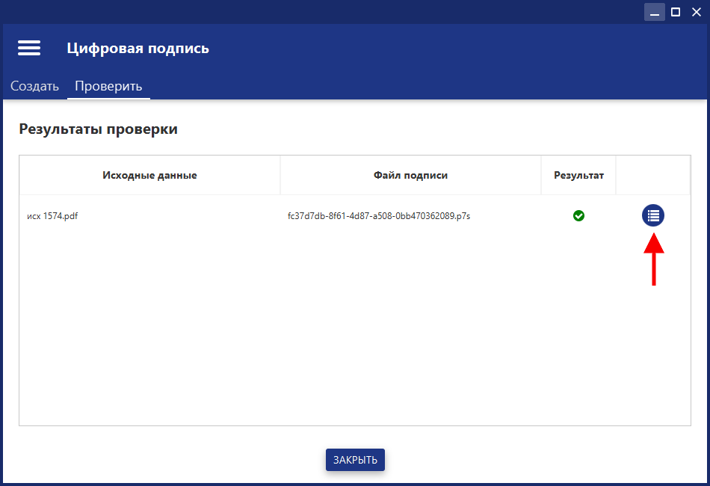Viewport: 710px width, 486px height.
Task: Click the Файл подписи column header
Action: point(410,174)
